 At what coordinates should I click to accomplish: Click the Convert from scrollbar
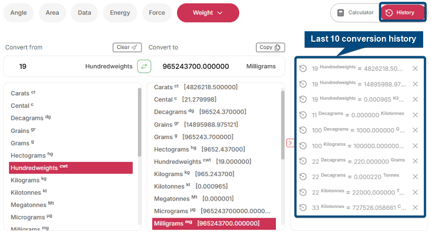139,122
